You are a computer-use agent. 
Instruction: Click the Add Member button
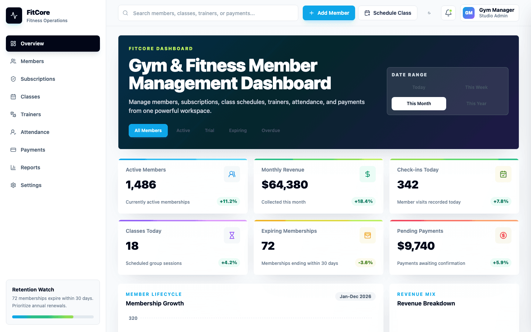click(329, 13)
